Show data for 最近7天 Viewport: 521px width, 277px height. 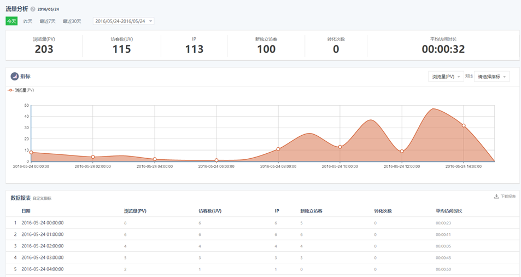pyautogui.click(x=48, y=21)
